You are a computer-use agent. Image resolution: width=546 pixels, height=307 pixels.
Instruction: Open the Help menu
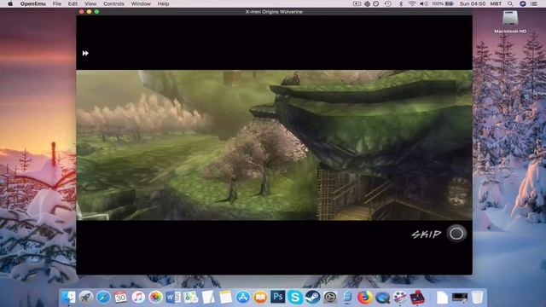[x=163, y=3]
